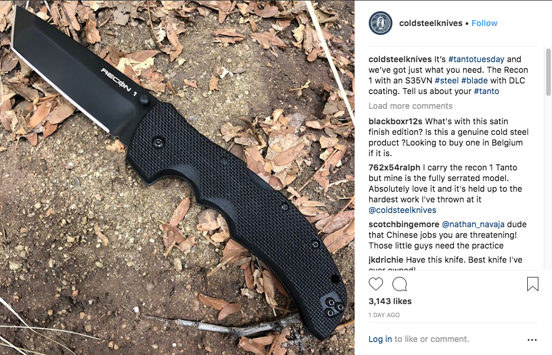Expand Load more comments
The height and width of the screenshot is (355, 552).
[411, 106]
